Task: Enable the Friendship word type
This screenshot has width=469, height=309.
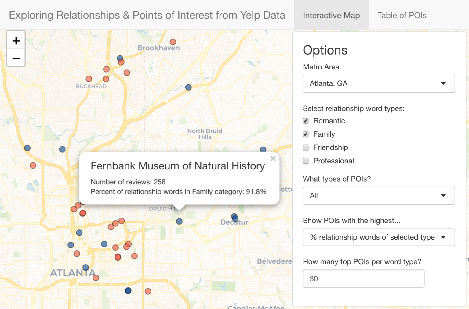Action: click(x=305, y=147)
